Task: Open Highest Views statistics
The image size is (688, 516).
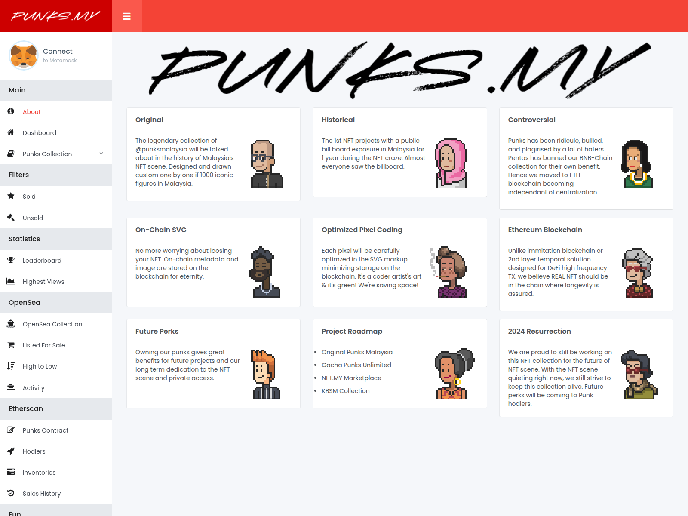Action: coord(43,282)
